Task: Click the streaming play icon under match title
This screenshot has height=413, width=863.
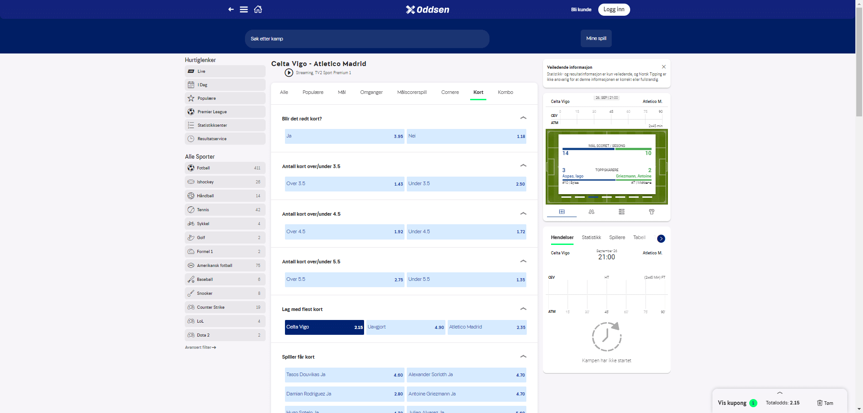Action: [x=289, y=73]
